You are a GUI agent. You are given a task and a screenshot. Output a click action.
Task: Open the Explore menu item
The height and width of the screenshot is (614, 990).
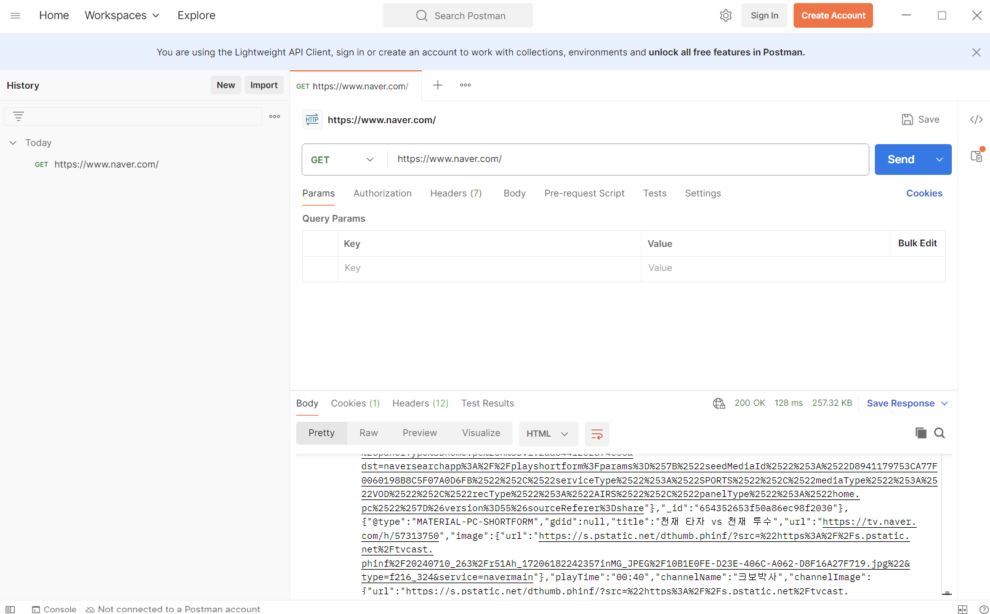[196, 15]
